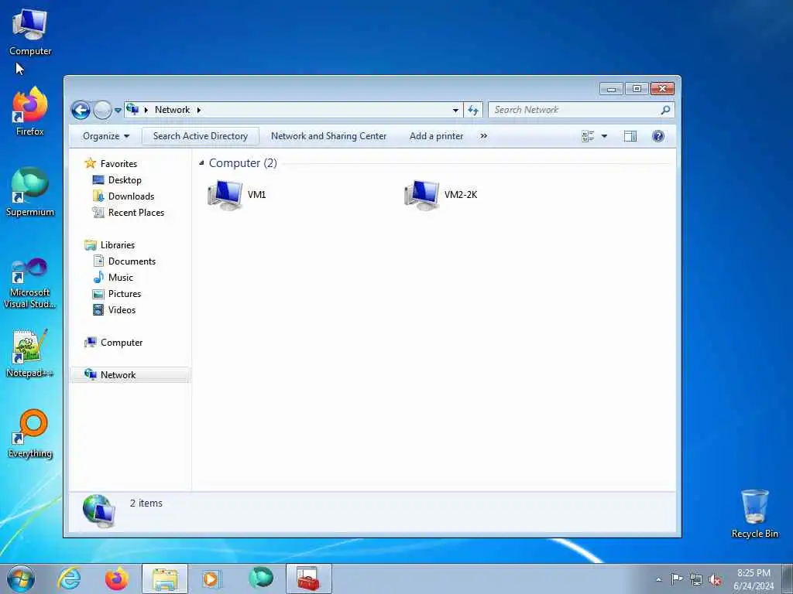Open Explorer help button
The width and height of the screenshot is (793, 594).
point(658,136)
